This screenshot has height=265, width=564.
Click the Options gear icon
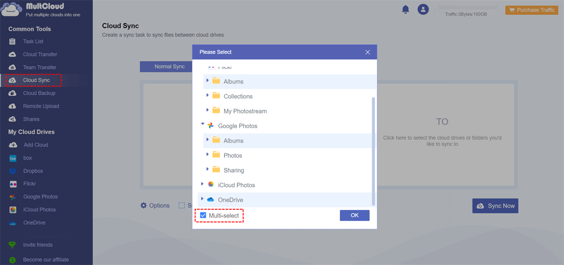coord(143,205)
